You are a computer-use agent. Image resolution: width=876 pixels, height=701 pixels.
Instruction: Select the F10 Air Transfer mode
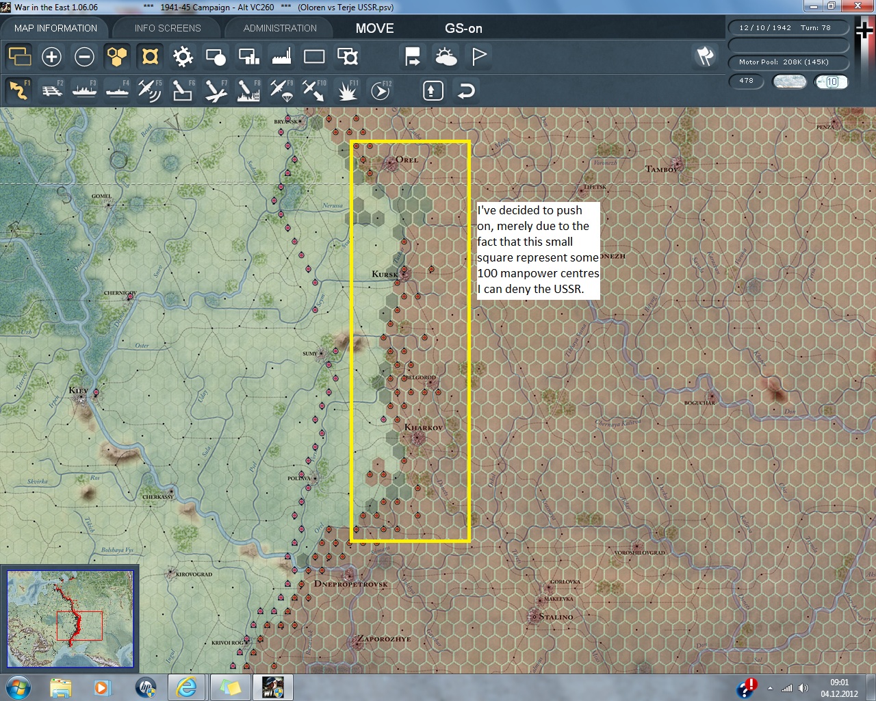(314, 90)
